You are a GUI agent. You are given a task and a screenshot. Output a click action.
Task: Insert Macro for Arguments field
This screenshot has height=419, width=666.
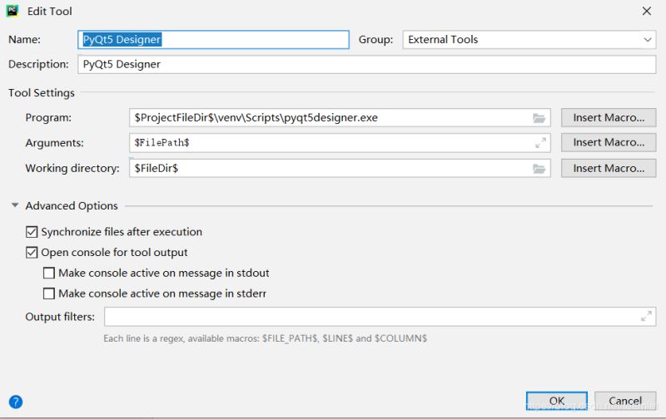click(x=609, y=143)
